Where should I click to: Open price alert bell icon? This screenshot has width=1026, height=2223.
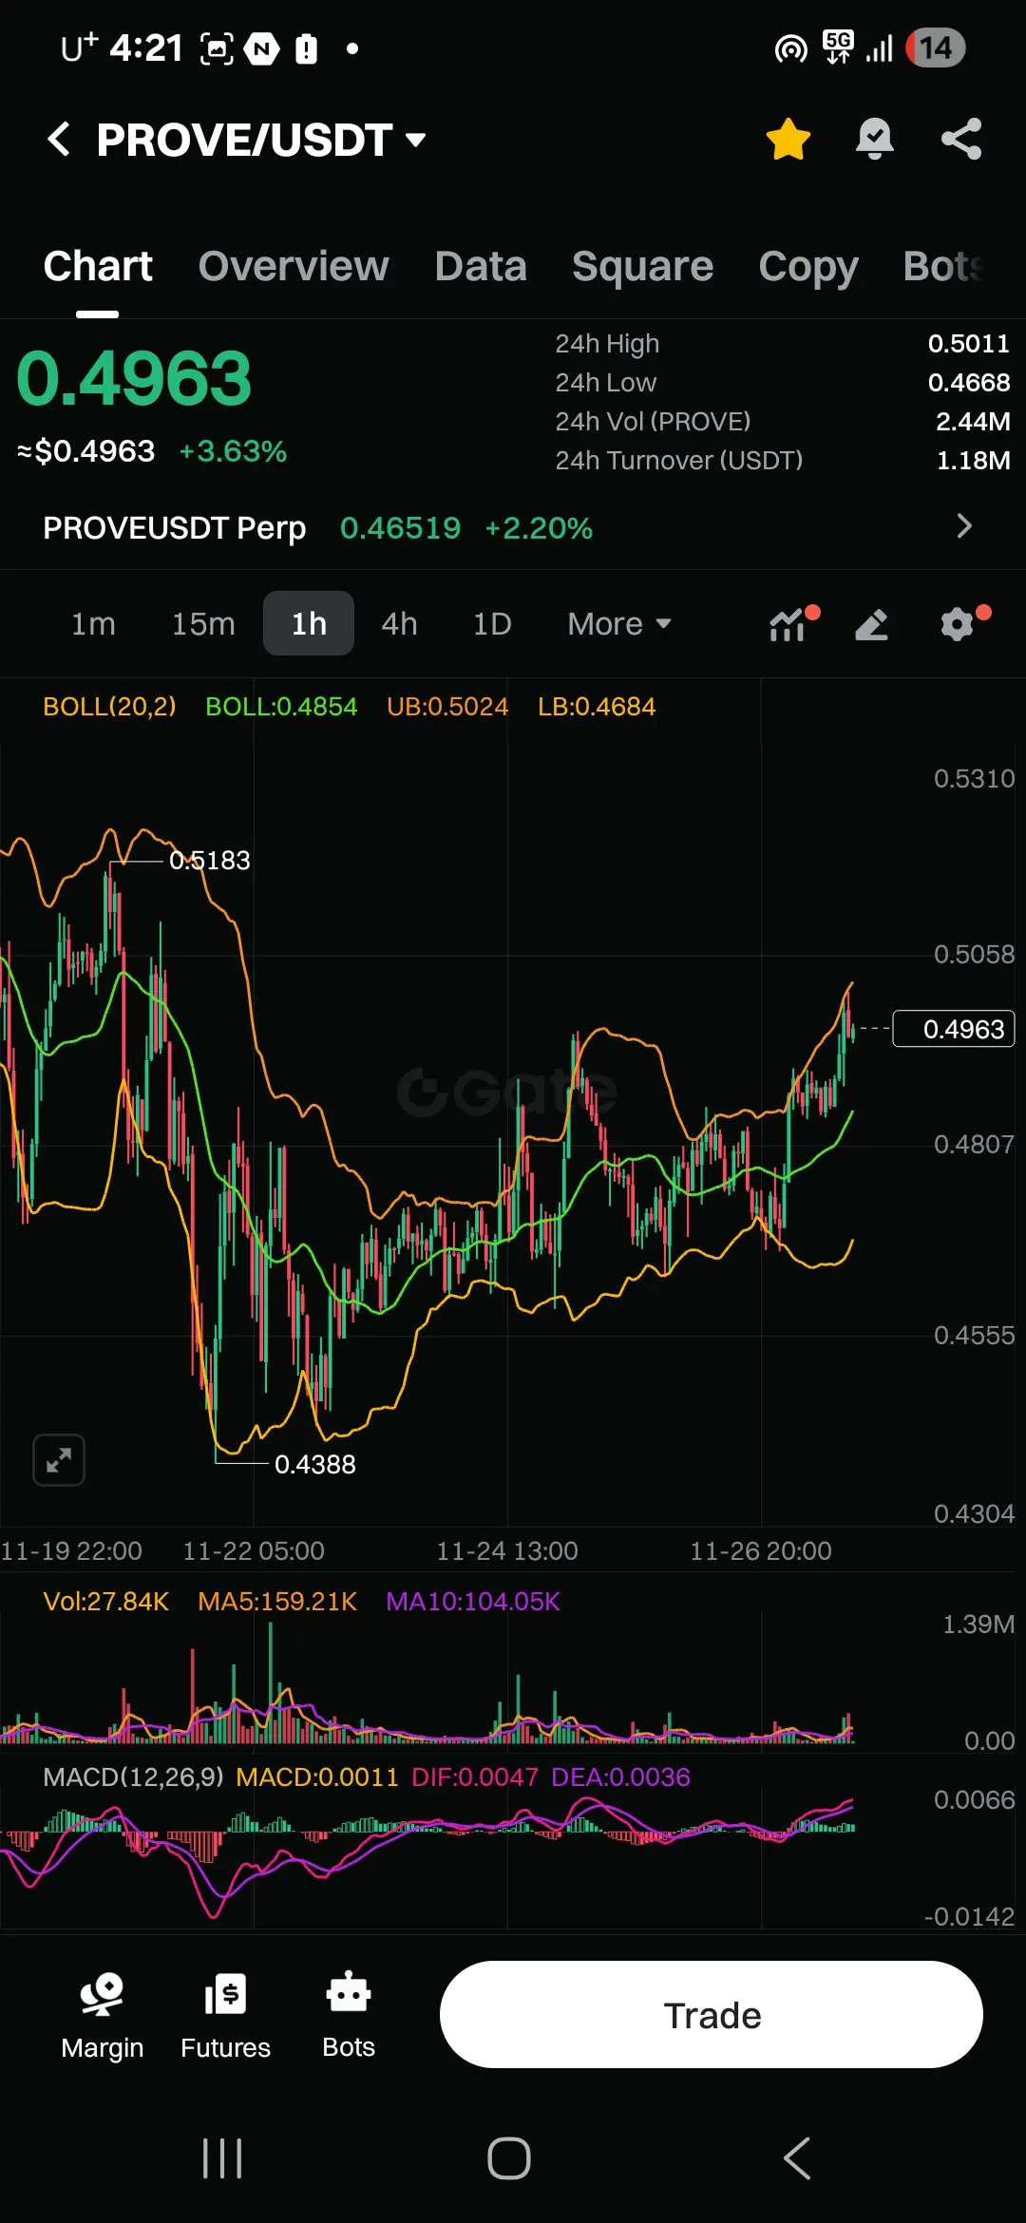[874, 140]
